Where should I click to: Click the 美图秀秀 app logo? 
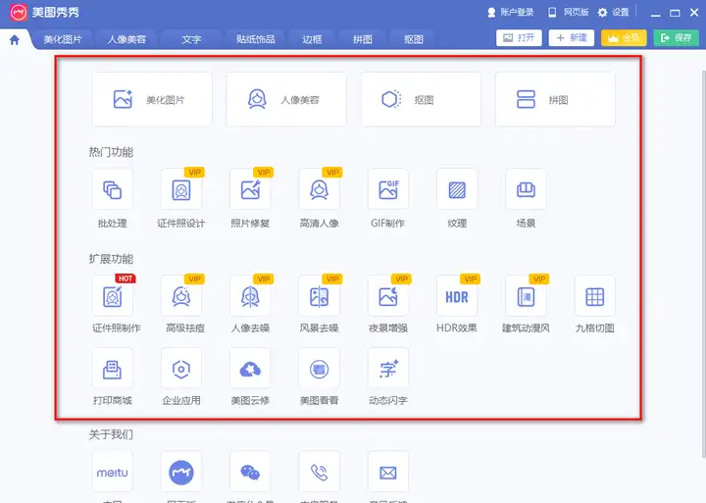pyautogui.click(x=19, y=13)
